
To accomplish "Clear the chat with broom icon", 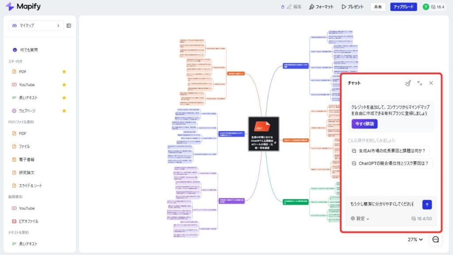I will [x=407, y=83].
